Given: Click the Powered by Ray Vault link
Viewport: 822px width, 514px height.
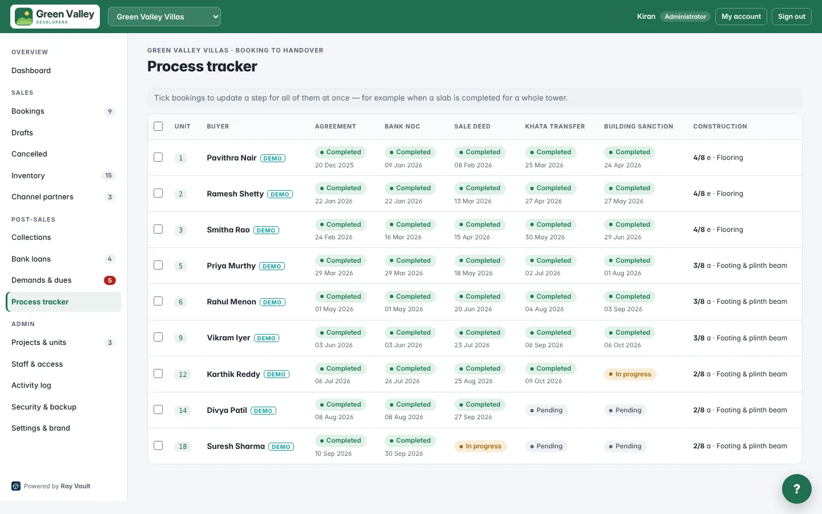Looking at the screenshot, I should (x=57, y=486).
